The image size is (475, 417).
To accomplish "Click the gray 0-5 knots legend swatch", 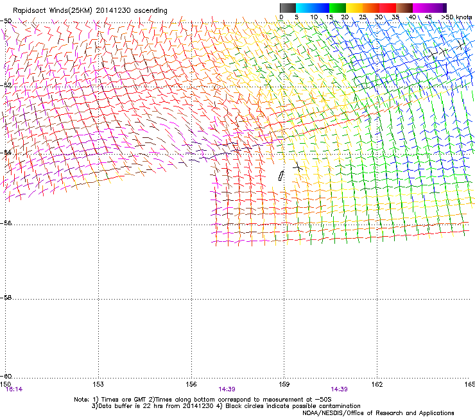I will pos(288,8).
